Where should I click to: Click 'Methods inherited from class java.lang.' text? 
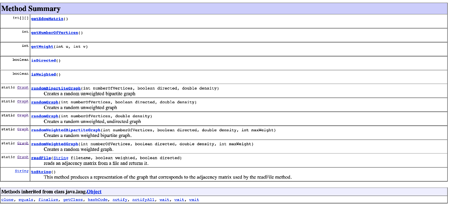click(x=44, y=192)
